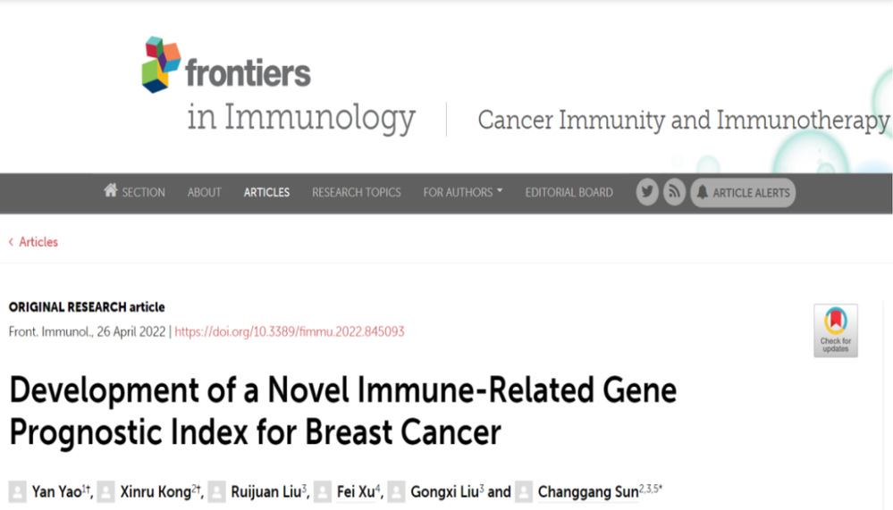Open author Gongxi Liu's profile link
Screen dimensions: 893x510
click(444, 492)
